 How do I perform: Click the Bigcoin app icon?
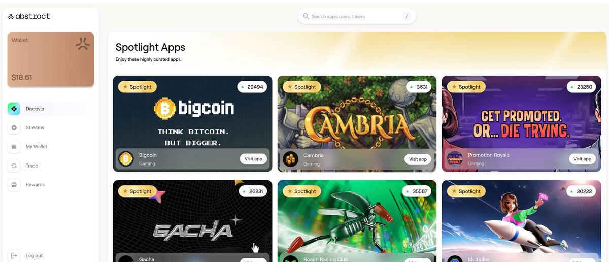126,159
